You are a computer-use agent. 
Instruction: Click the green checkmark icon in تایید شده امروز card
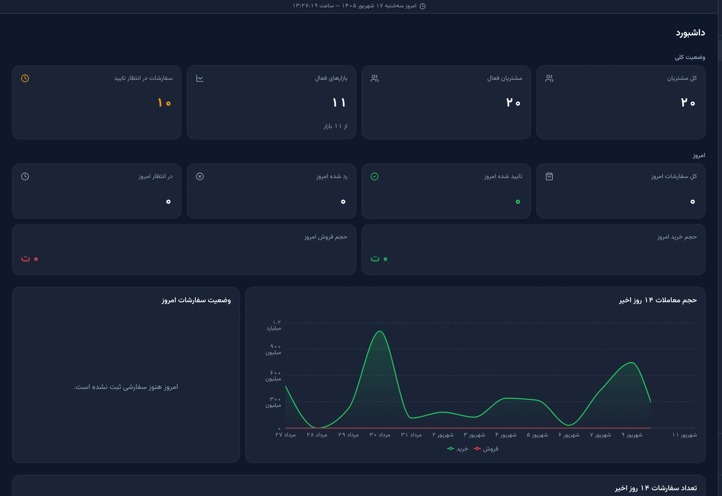click(375, 177)
